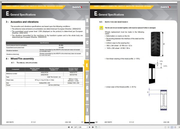Go to the previous page
The image size is (180, 129).
[x=72, y=127]
